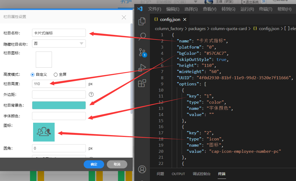The image size is (296, 181).
Task: Click packages in the breadcrumb path
Action: point(197,28)
